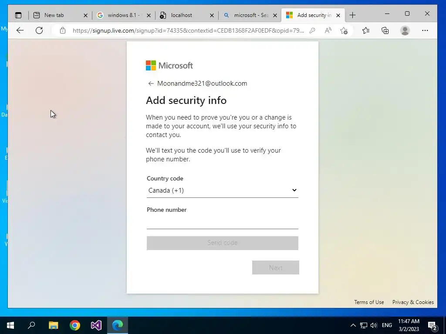Viewport: 446px width, 334px height.
Task: Open the taskbar clock and date
Action: pyautogui.click(x=409, y=325)
